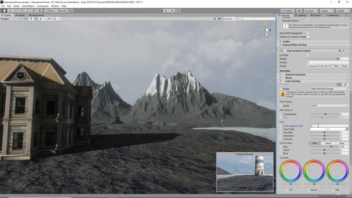Toggle Pivot handle position
Viewport: 352px width, 198px height.
pos(50,10)
